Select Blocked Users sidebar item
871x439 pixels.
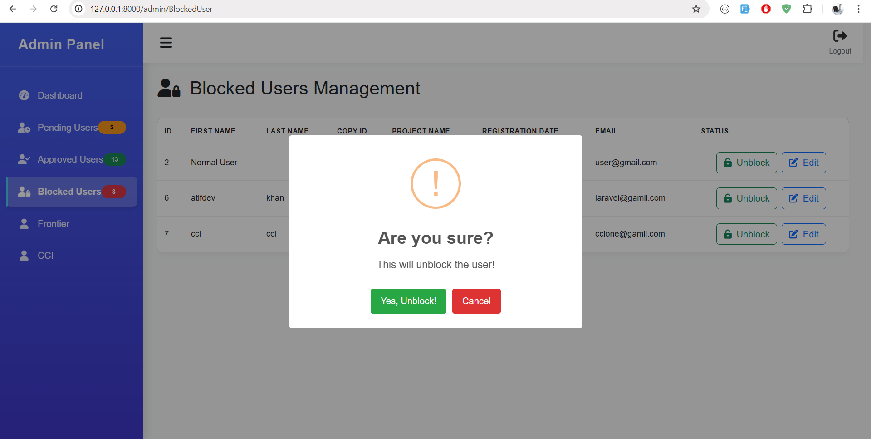(x=69, y=192)
